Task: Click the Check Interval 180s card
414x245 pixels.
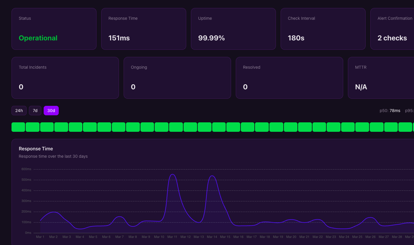Action: [323, 29]
